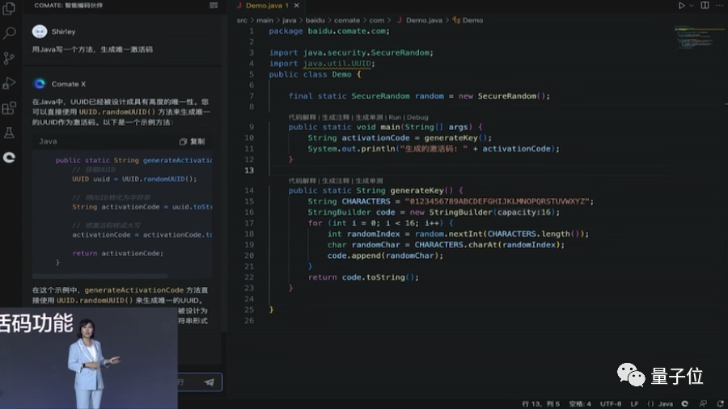The height and width of the screenshot is (409, 728).
Task: Expand the run options dropdown arrow
Action: pyautogui.click(x=690, y=6)
